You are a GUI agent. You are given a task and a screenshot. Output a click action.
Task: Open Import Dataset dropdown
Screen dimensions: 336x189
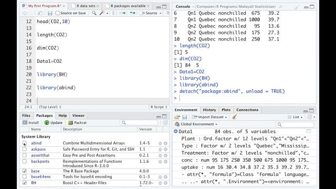(209, 117)
